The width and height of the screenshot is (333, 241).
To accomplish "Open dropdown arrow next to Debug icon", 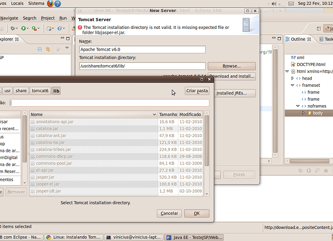I will [17, 28].
